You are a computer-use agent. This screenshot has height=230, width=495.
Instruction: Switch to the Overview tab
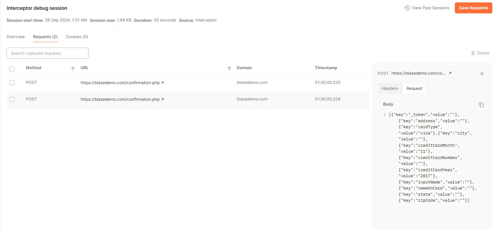[x=16, y=37]
